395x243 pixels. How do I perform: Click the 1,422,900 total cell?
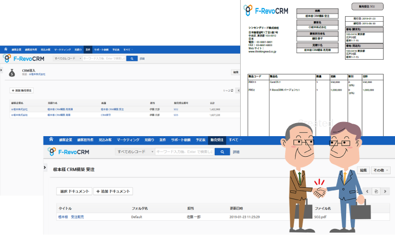[215, 110]
